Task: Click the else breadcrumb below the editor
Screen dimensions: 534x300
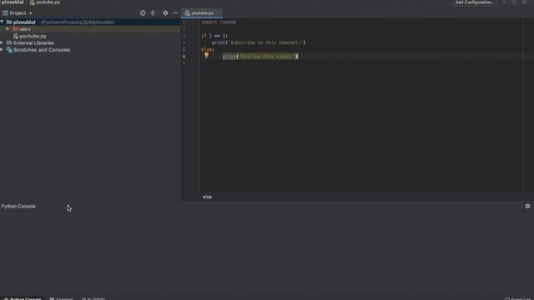Action: (208, 197)
